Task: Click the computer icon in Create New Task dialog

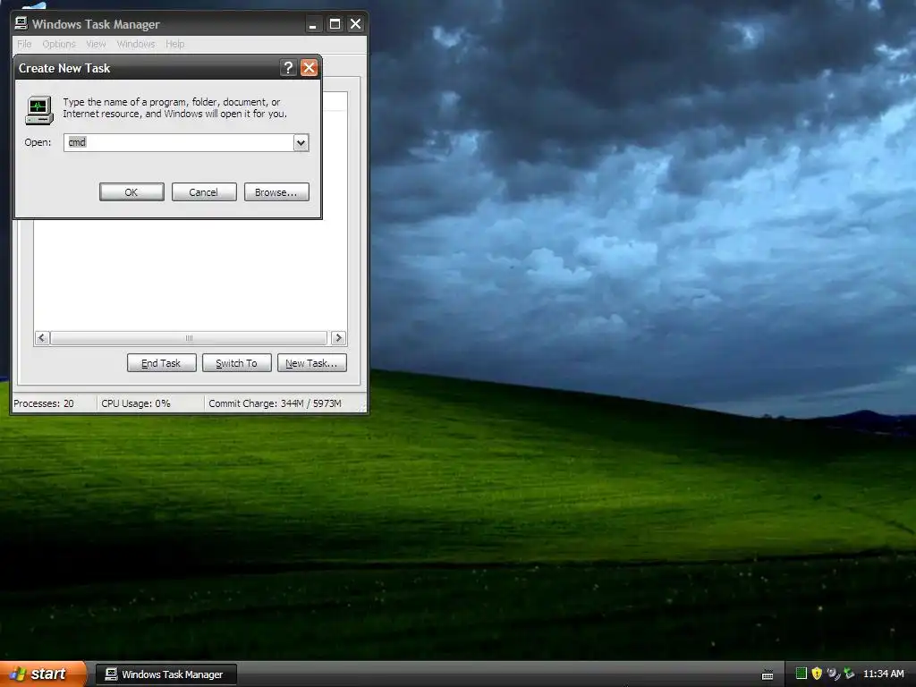Action: pos(39,110)
